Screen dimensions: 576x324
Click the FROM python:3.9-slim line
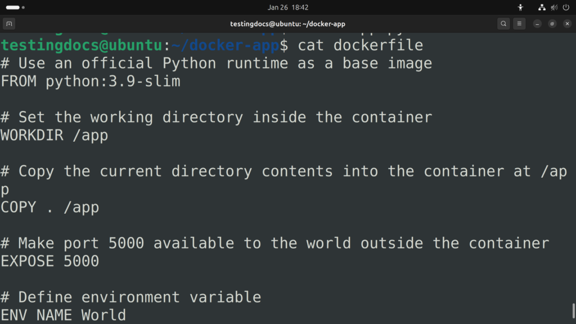click(x=90, y=81)
